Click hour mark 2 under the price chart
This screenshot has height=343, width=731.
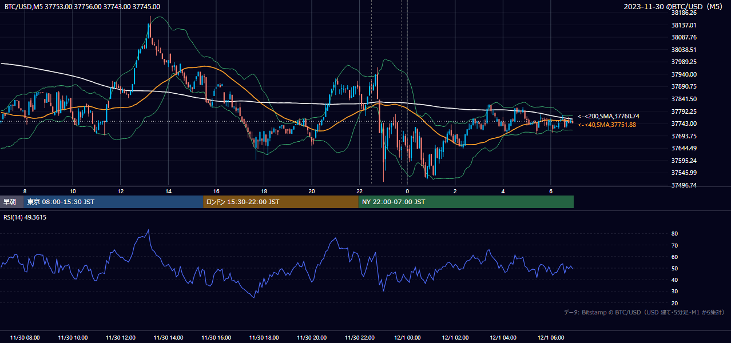point(455,191)
